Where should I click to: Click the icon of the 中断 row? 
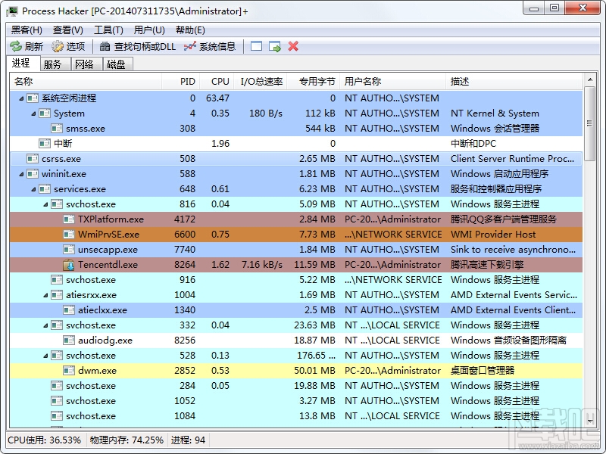pos(45,144)
